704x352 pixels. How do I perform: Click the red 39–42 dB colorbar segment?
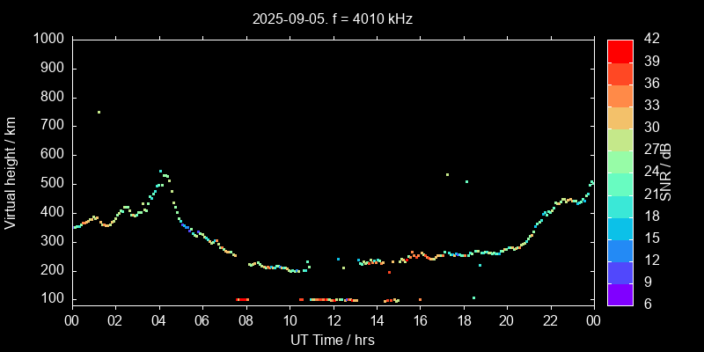point(620,50)
